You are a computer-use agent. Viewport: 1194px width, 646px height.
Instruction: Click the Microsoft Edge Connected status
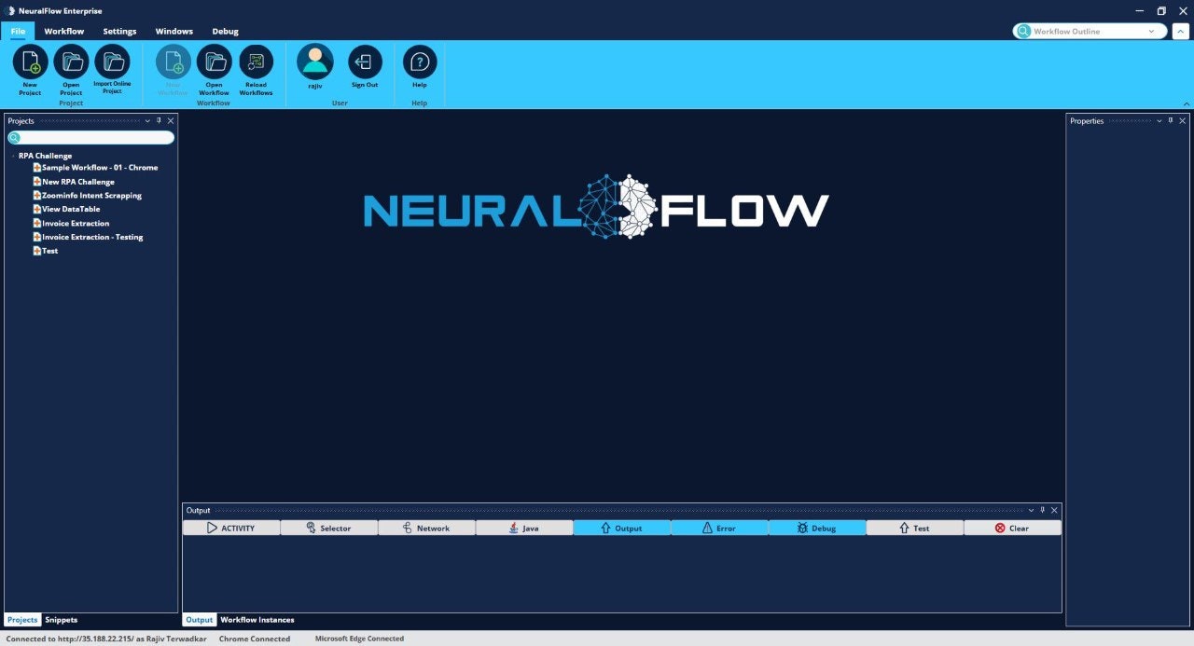pyautogui.click(x=359, y=639)
